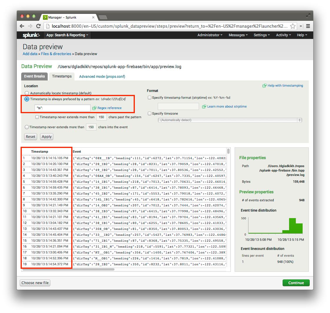Viewport: 330px width, 313px height.
Task: Click the 948 (100%) events count
Action: coord(285,262)
